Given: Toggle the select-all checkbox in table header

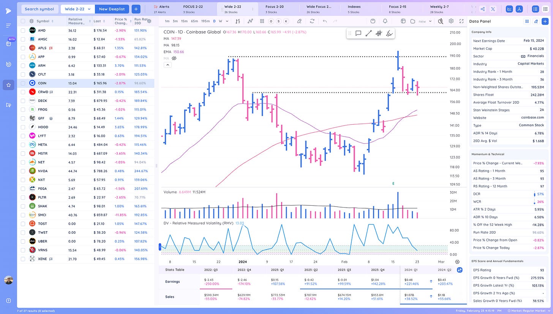Looking at the screenshot, I should pyautogui.click(x=23, y=21).
